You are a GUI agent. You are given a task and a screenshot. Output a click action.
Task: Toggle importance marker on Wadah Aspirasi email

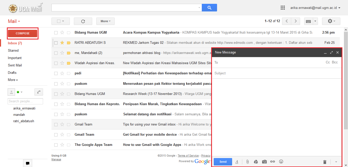pos(69,63)
